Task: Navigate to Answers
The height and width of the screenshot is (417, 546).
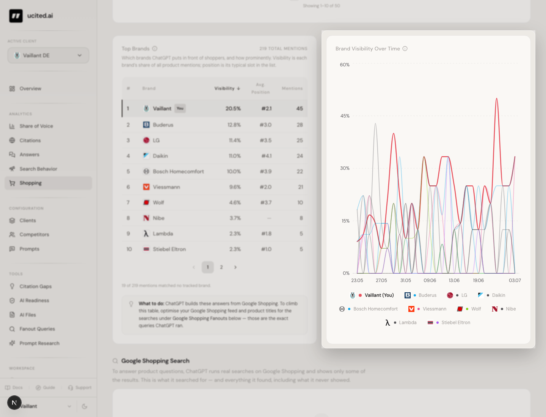Action: pos(48,155)
